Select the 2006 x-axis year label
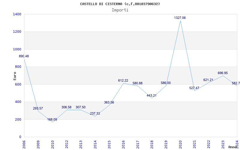 [24, 144]
